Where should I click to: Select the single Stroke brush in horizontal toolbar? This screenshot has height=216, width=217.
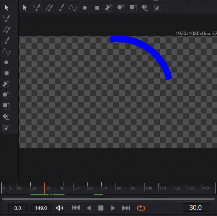coord(61,7)
